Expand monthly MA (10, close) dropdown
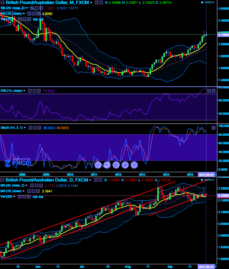The width and height of the screenshot is (229, 269). point(24,14)
